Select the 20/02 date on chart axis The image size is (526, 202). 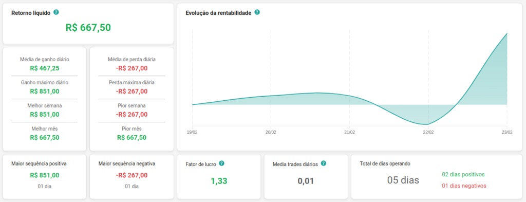271,132
